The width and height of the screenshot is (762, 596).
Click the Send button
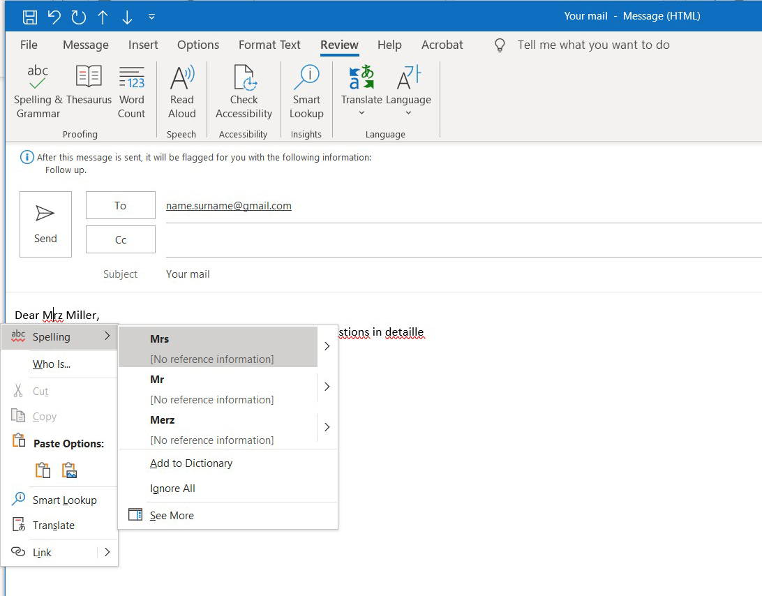(x=45, y=224)
